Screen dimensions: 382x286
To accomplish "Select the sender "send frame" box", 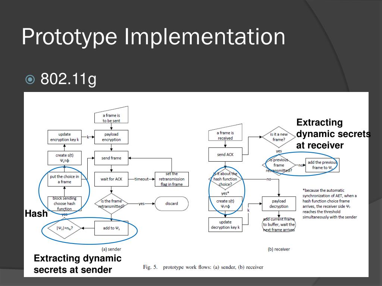I will tap(111, 158).
